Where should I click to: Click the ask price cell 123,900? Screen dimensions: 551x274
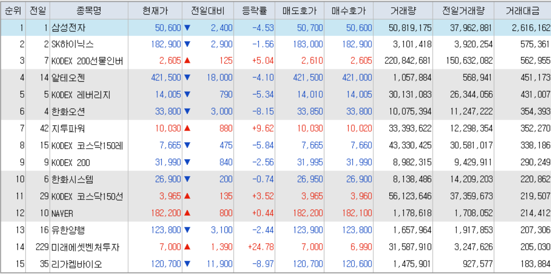(x=307, y=230)
